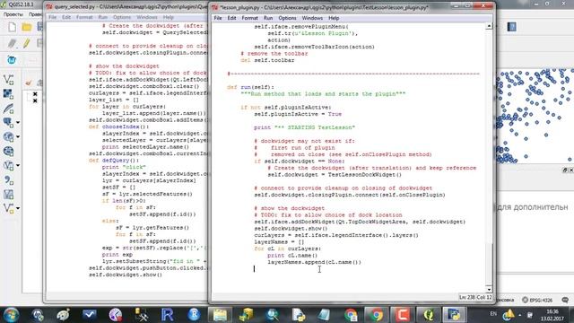Toggle the yellow pencil editing icon in QGIS
This screenshot has height=323, width=574.
26,44
